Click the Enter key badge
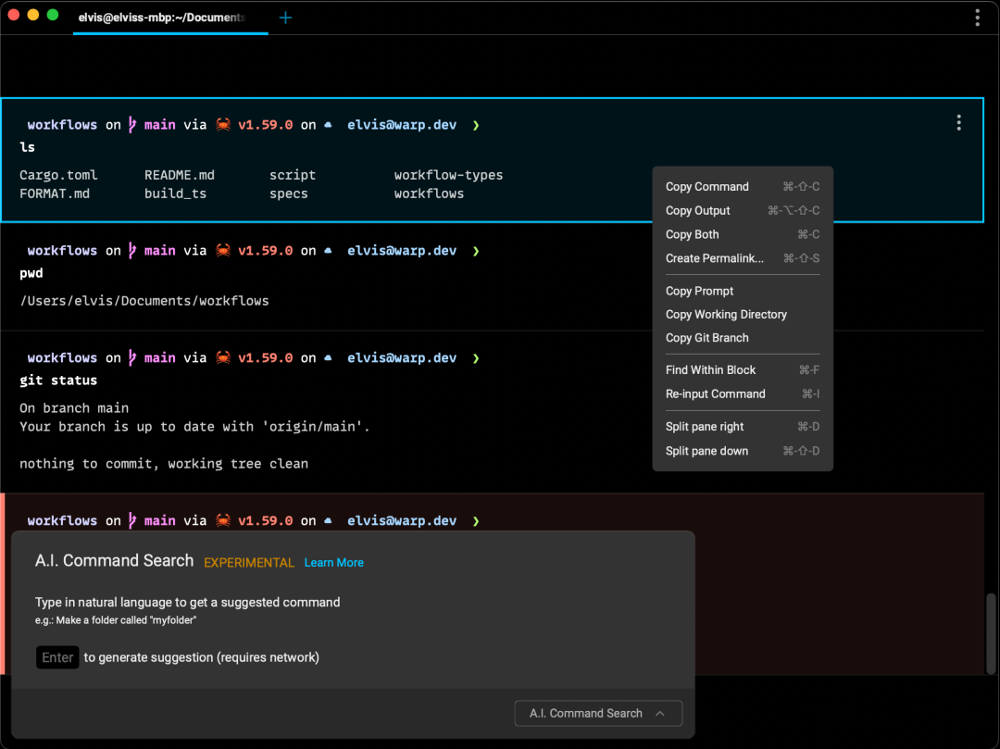 [x=57, y=657]
